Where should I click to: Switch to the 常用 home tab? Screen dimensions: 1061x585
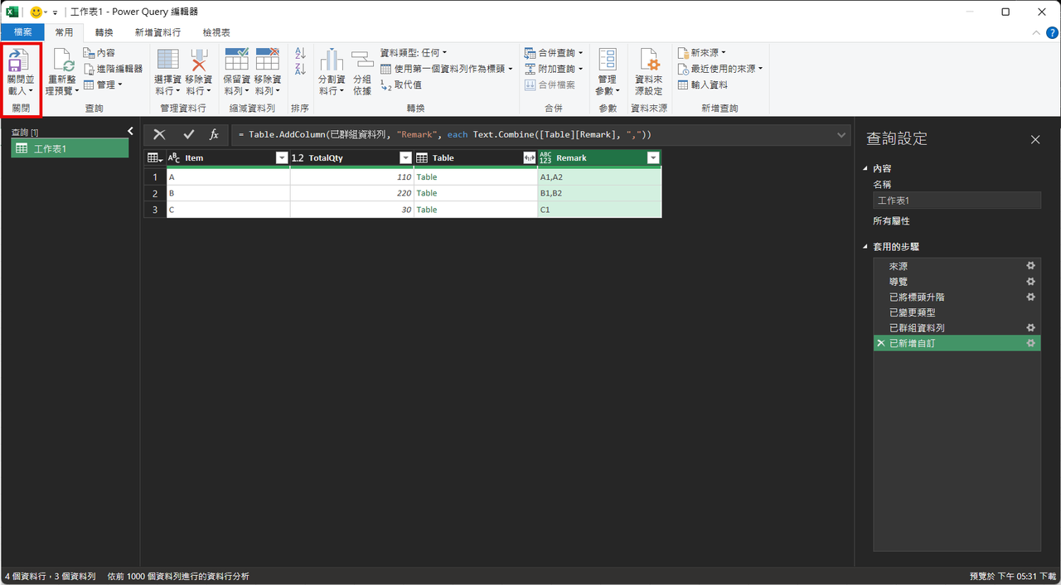[x=64, y=32]
